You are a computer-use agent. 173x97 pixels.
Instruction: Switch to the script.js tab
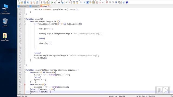[45, 6]
